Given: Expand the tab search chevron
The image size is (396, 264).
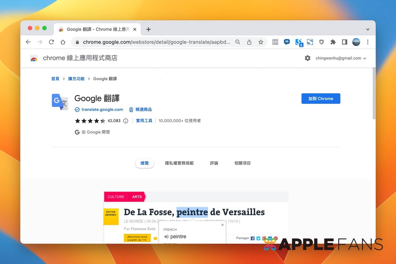Looking at the screenshot, I should click(367, 29).
